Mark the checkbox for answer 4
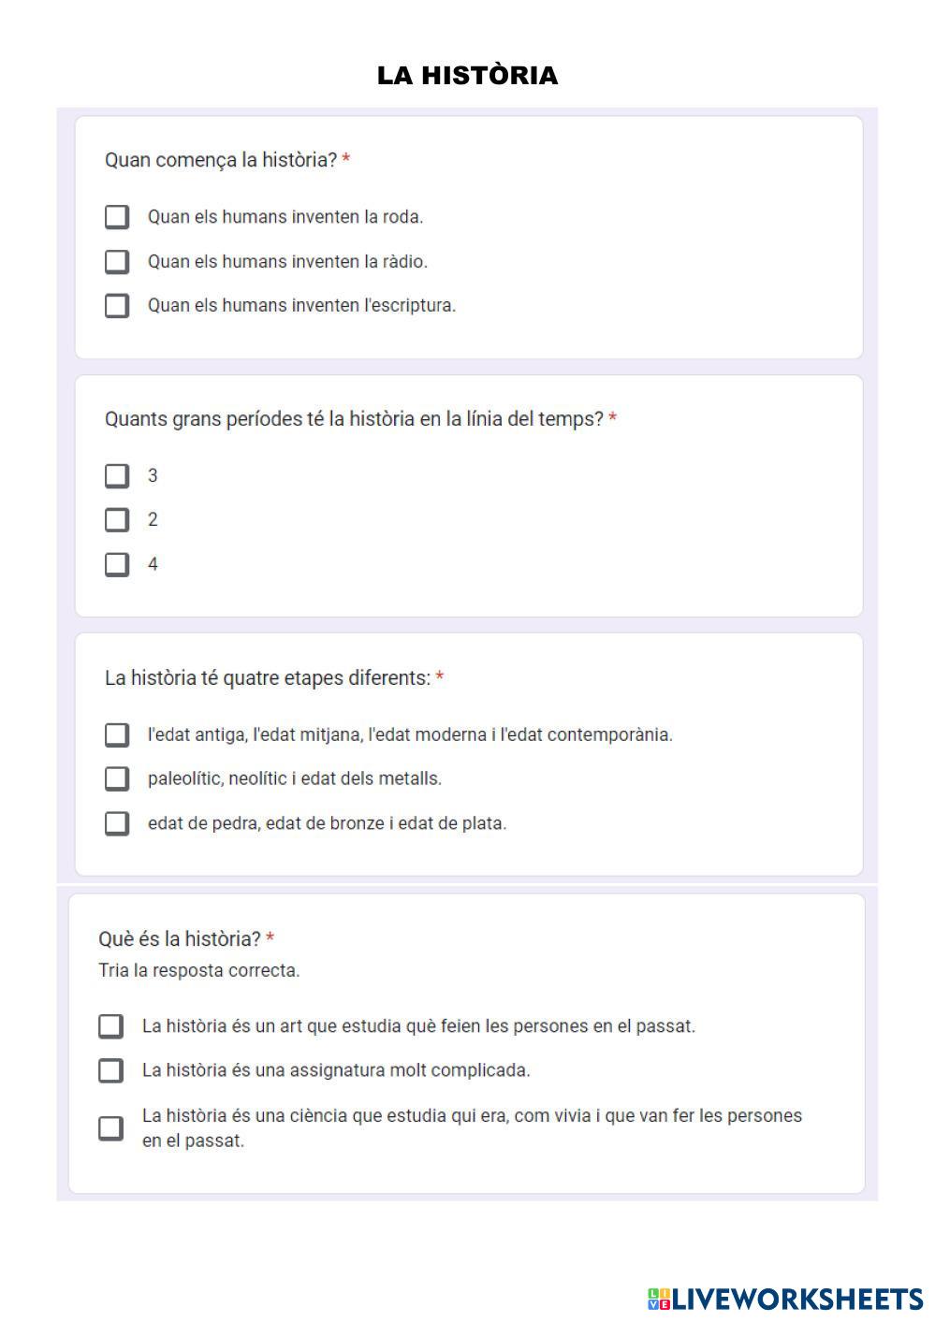This screenshot has width=935, height=1322. [117, 564]
